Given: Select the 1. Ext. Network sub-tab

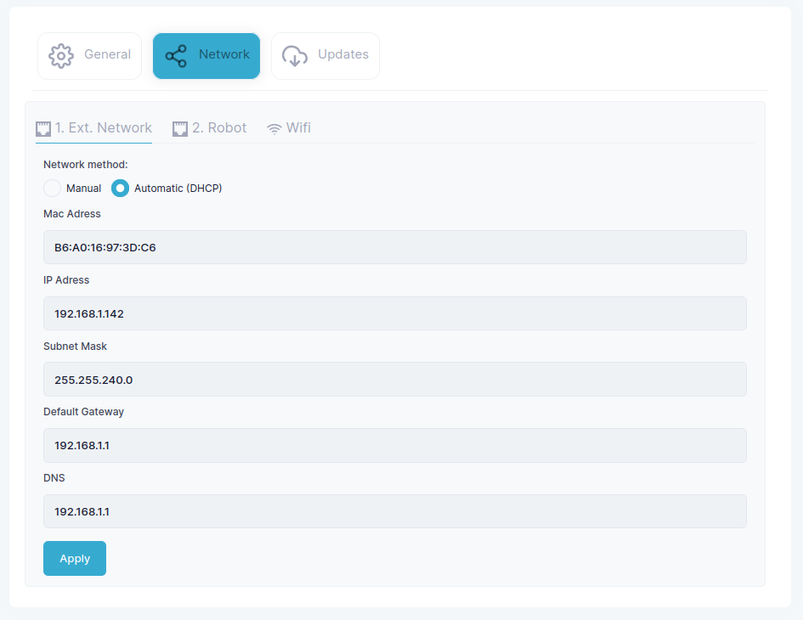Looking at the screenshot, I should tap(93, 128).
